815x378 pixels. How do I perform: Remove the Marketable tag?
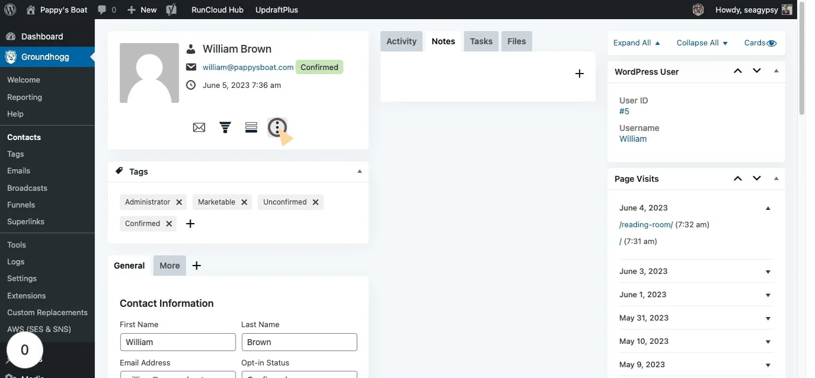pos(244,202)
